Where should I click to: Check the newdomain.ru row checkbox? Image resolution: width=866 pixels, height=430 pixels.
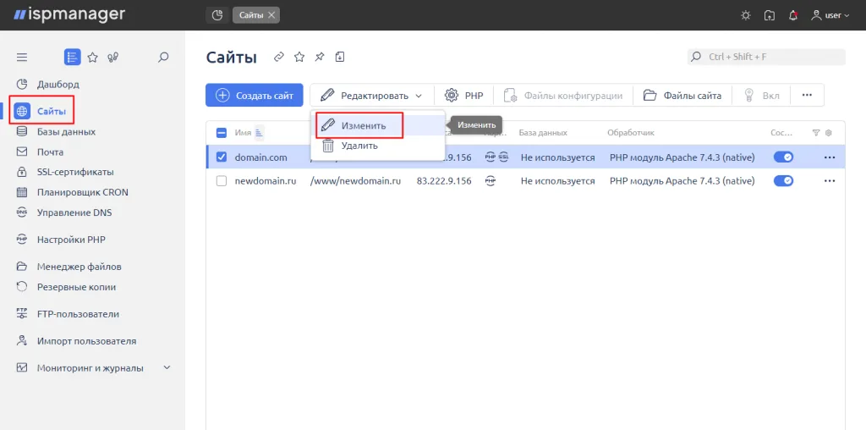pos(222,181)
